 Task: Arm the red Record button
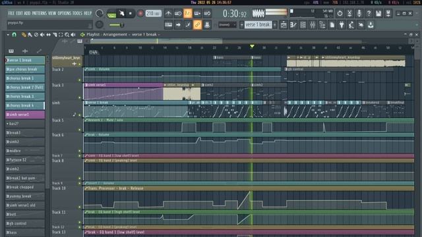(140, 13)
